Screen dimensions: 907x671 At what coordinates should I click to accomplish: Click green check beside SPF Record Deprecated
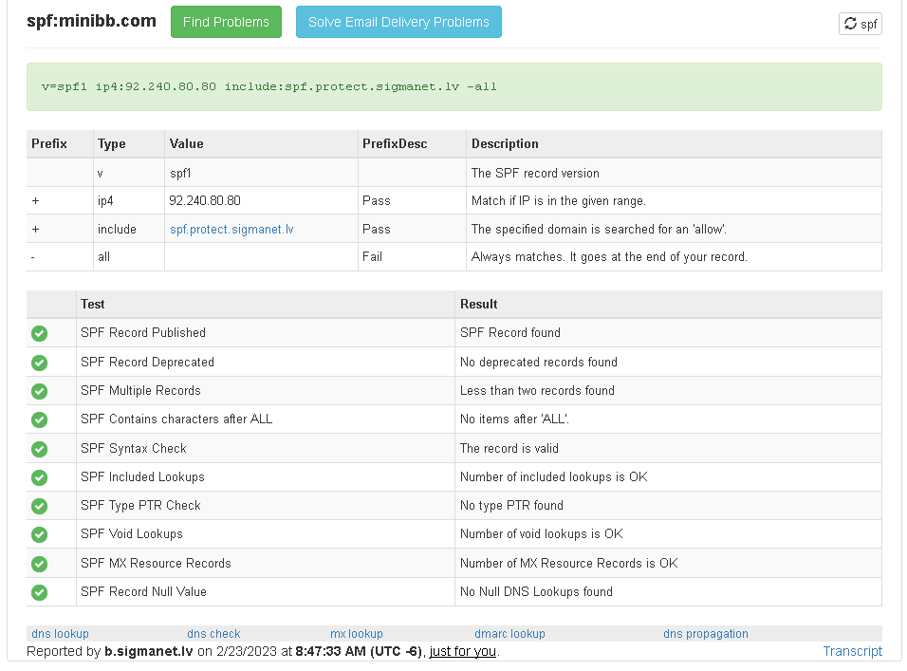(x=39, y=363)
